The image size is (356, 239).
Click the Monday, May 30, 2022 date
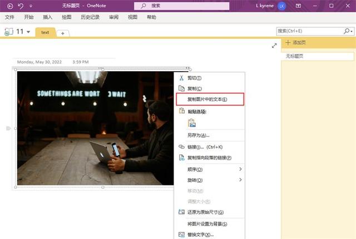tap(39, 62)
